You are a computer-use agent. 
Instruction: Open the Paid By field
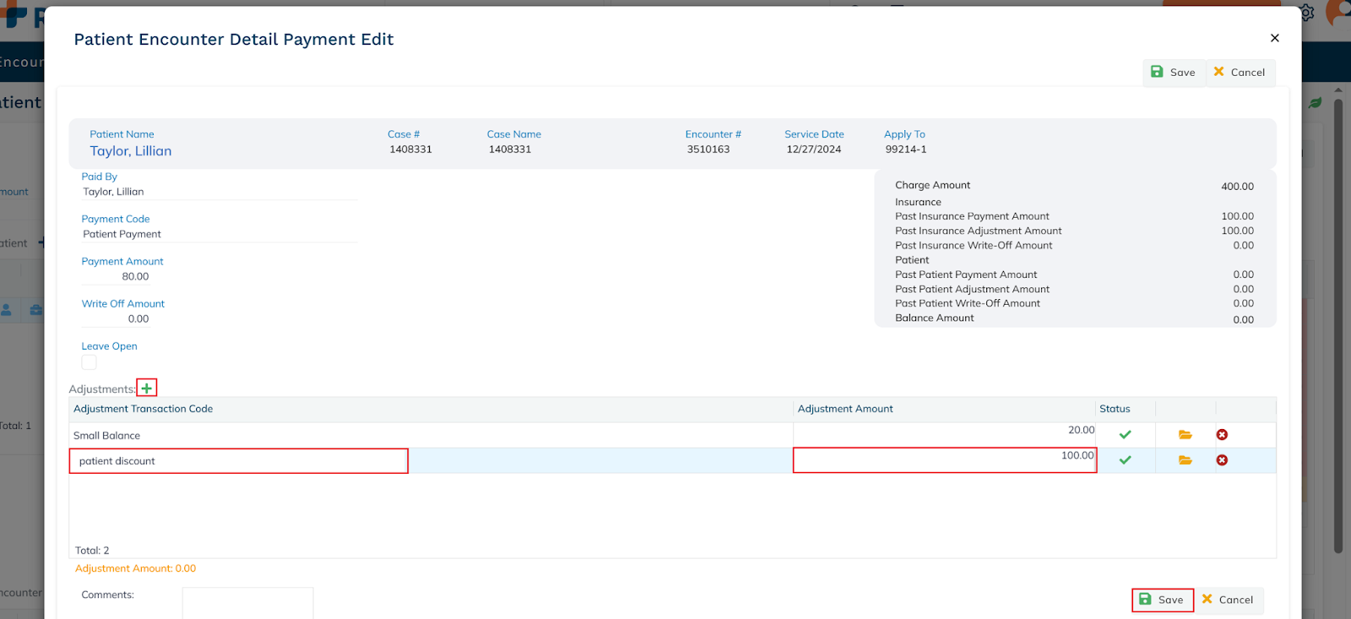(x=220, y=192)
